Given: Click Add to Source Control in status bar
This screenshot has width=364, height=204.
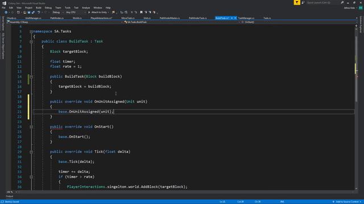Looking at the screenshot, I should [347, 202].
